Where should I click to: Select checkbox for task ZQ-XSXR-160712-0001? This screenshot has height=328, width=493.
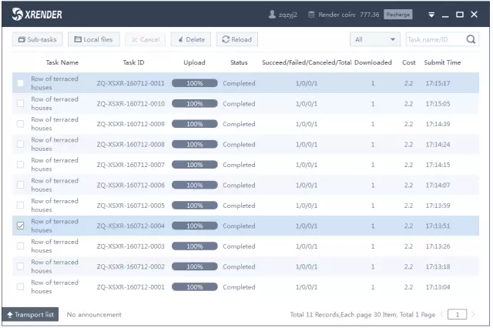pos(20,287)
